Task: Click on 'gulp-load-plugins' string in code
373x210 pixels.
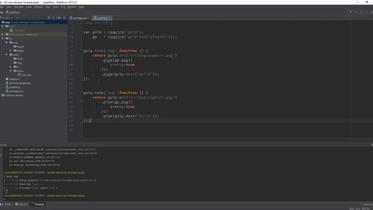Action: 147,37
